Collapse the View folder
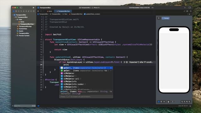The height and width of the screenshot is (113, 201). (16, 19)
